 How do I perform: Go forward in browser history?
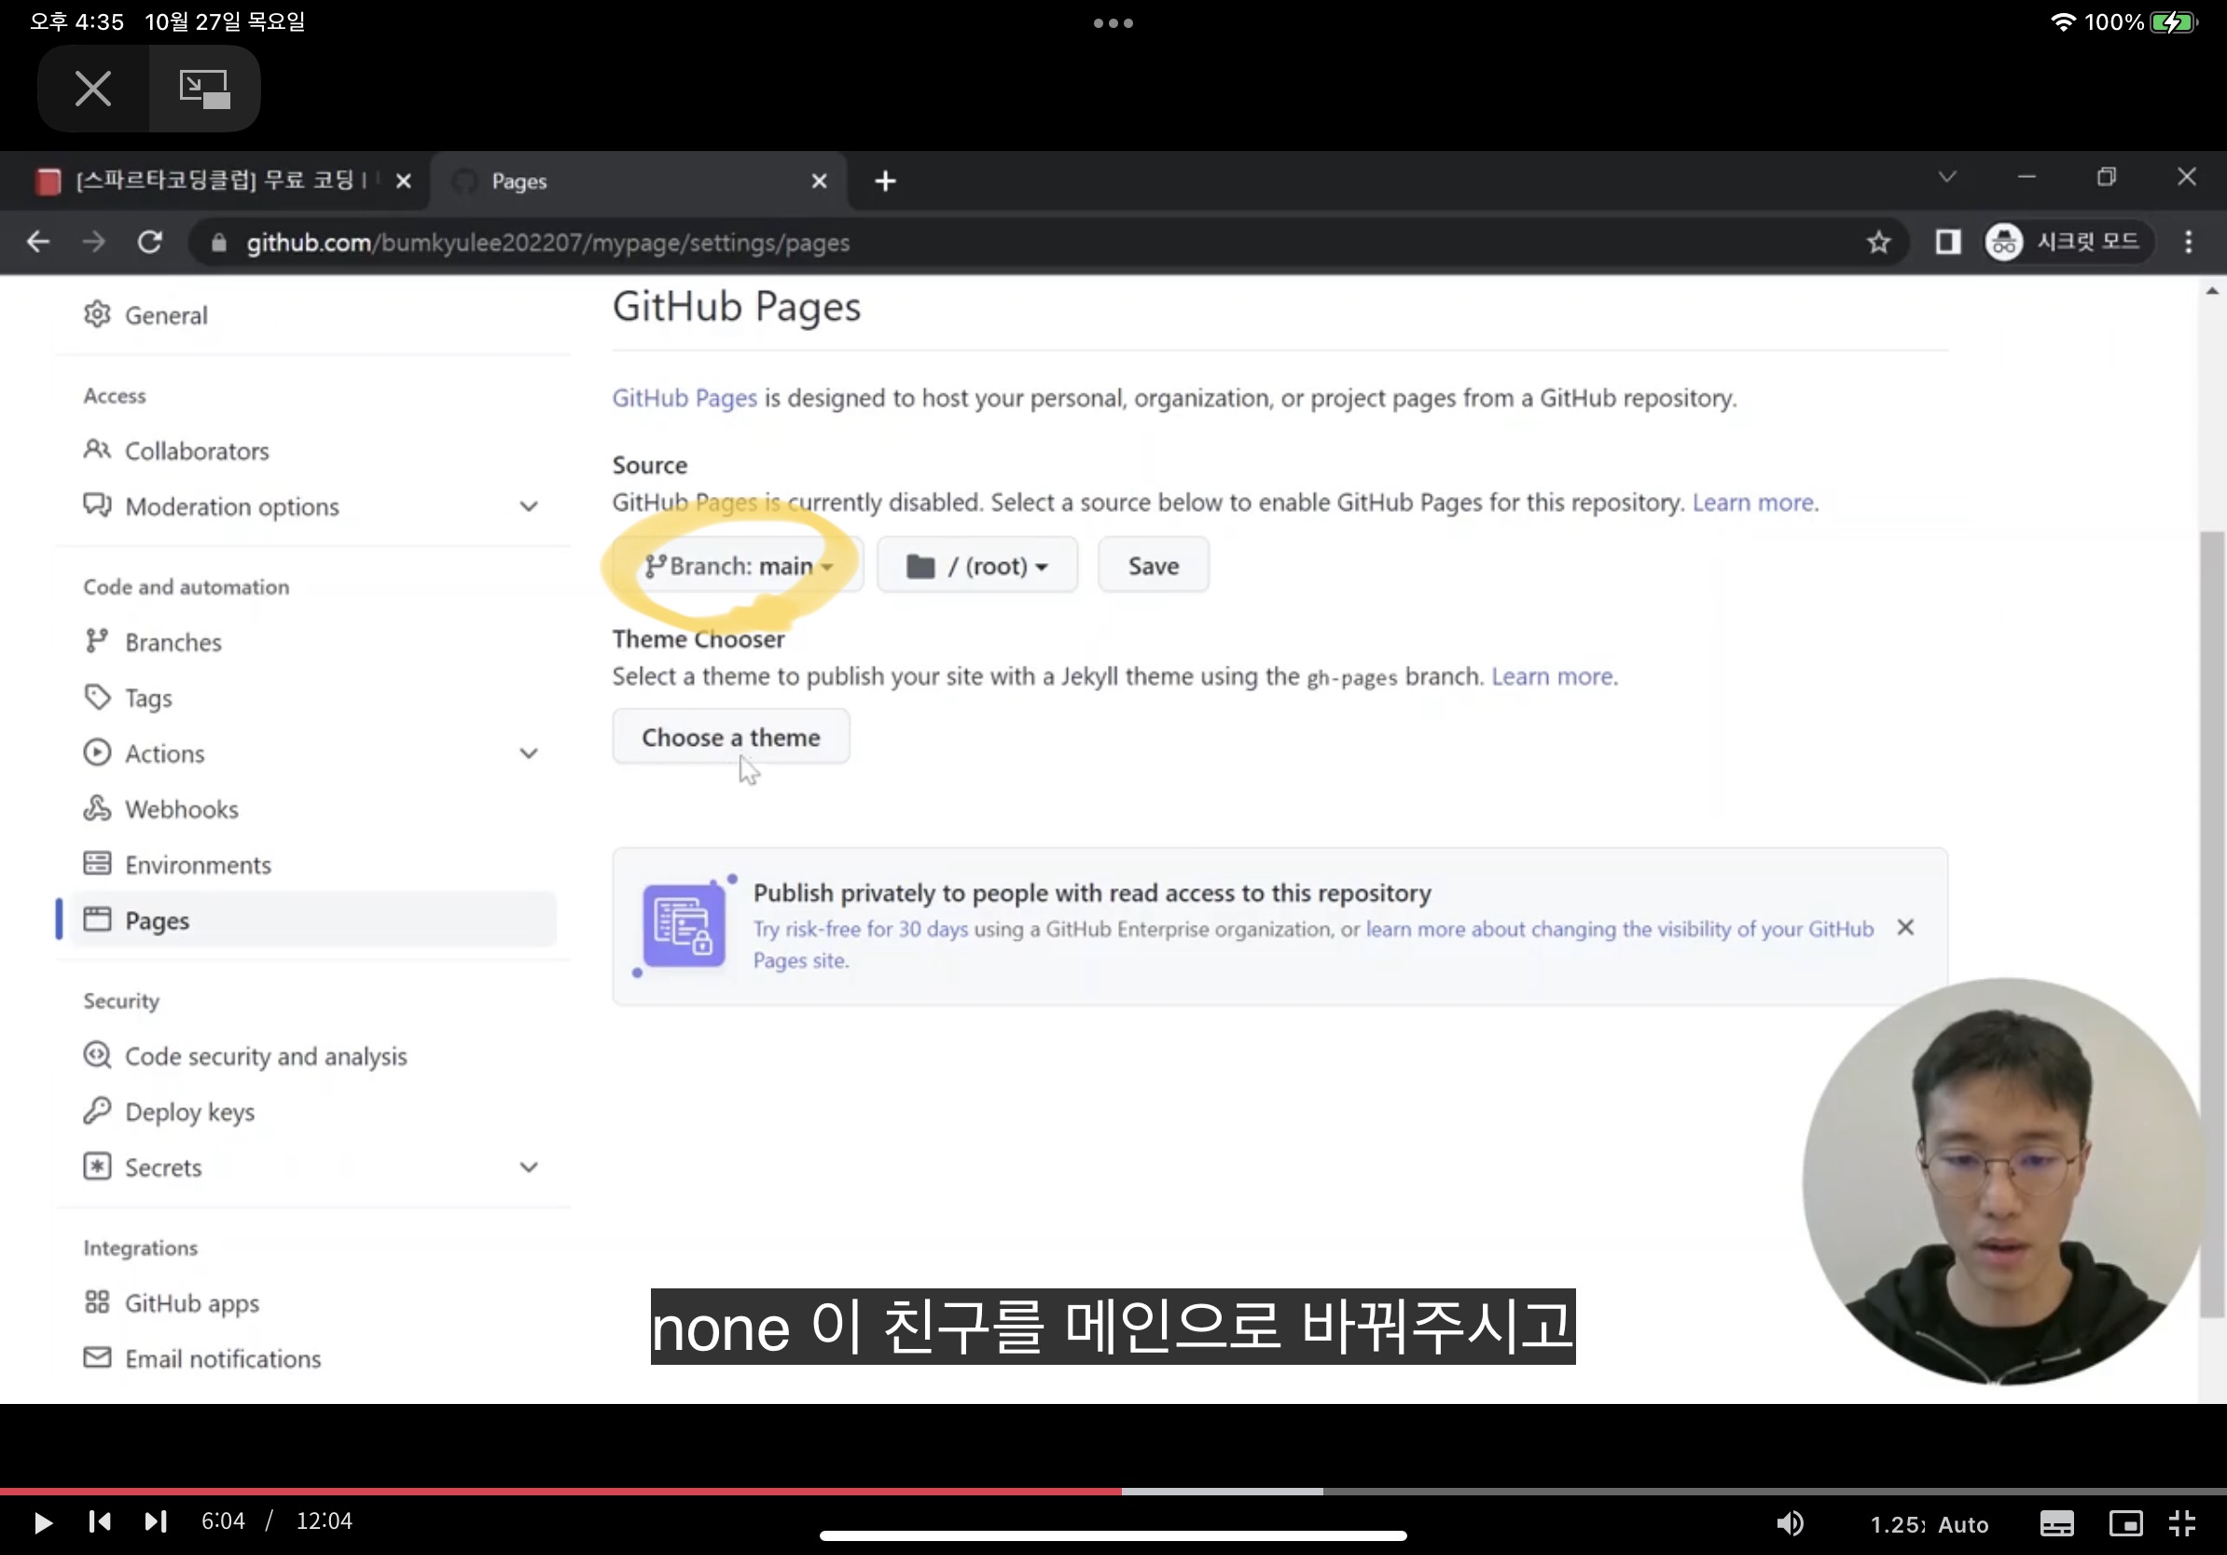point(93,242)
